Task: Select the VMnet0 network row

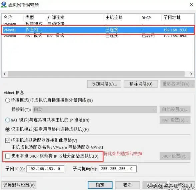Action: (98, 24)
